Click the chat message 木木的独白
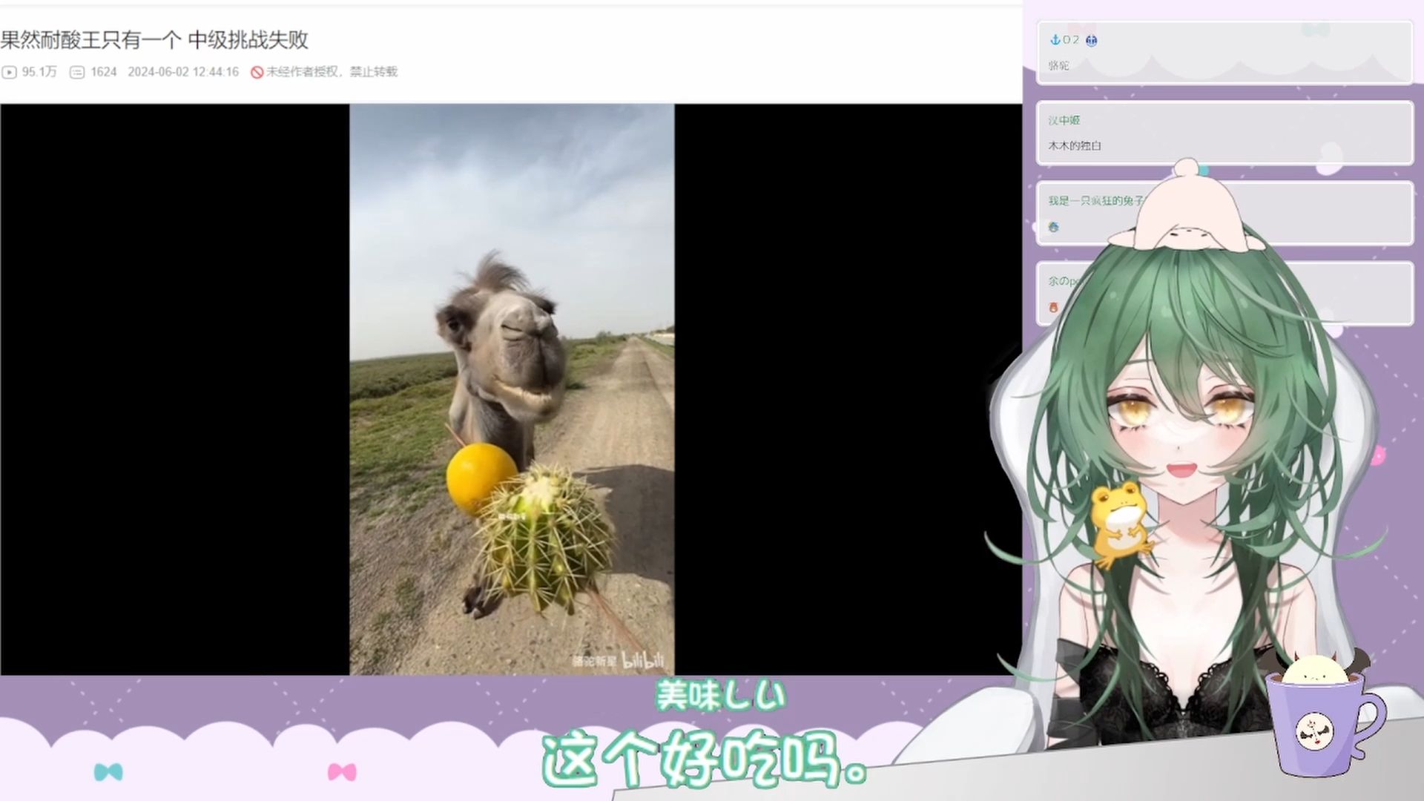Screen dimensions: 1424x801 pos(1074,146)
